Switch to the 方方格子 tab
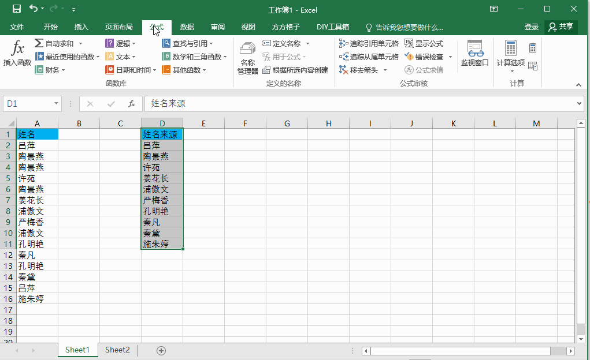The image size is (590, 360). pos(286,27)
